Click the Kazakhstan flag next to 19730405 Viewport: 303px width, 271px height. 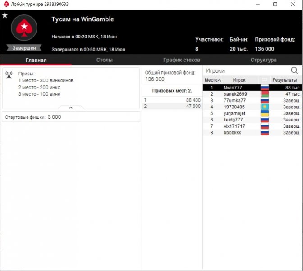pos(265,107)
